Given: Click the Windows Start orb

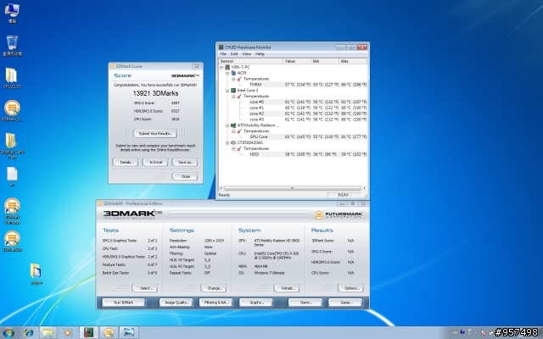Looking at the screenshot, I should point(8,333).
